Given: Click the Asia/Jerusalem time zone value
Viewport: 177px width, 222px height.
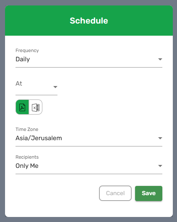Looking at the screenshot, I should pyautogui.click(x=39, y=138).
